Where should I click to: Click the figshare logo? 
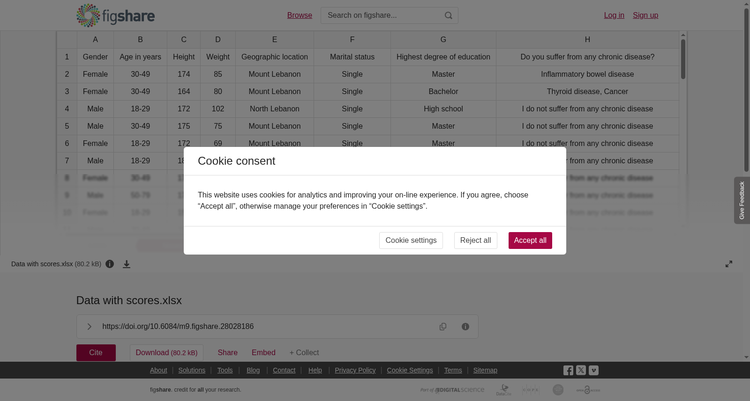coord(115,15)
